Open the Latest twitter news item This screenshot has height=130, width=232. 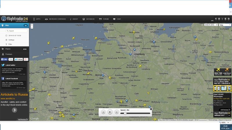(14, 71)
